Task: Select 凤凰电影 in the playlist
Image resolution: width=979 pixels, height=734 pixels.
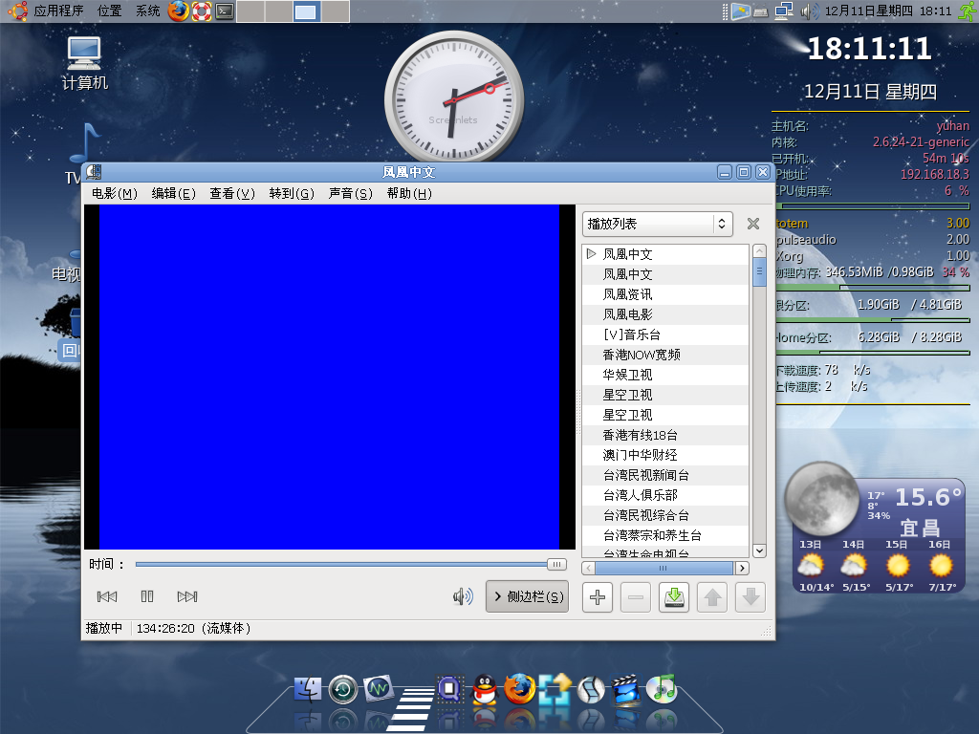Action: click(x=665, y=314)
